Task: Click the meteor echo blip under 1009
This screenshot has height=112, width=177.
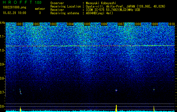Action: point(154,90)
